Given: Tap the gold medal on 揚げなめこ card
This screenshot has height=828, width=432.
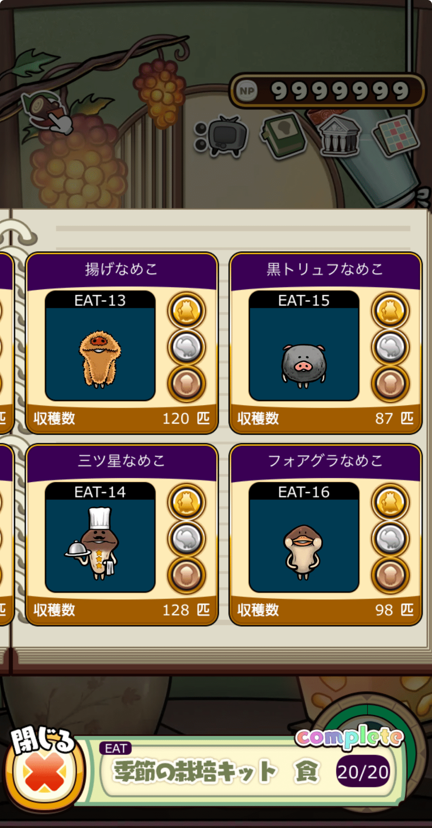Looking at the screenshot, I should pyautogui.click(x=186, y=310).
